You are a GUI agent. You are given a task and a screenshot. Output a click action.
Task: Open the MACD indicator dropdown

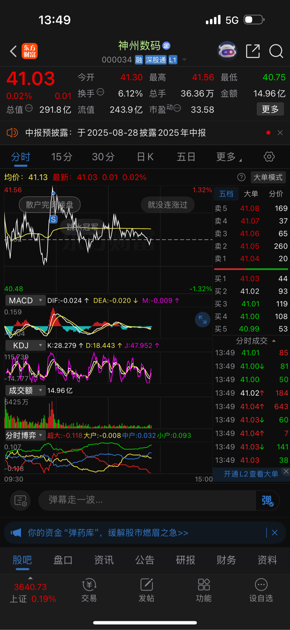coord(25,300)
